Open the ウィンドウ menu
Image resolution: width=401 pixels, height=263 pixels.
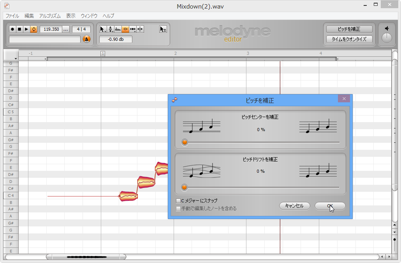(x=89, y=16)
